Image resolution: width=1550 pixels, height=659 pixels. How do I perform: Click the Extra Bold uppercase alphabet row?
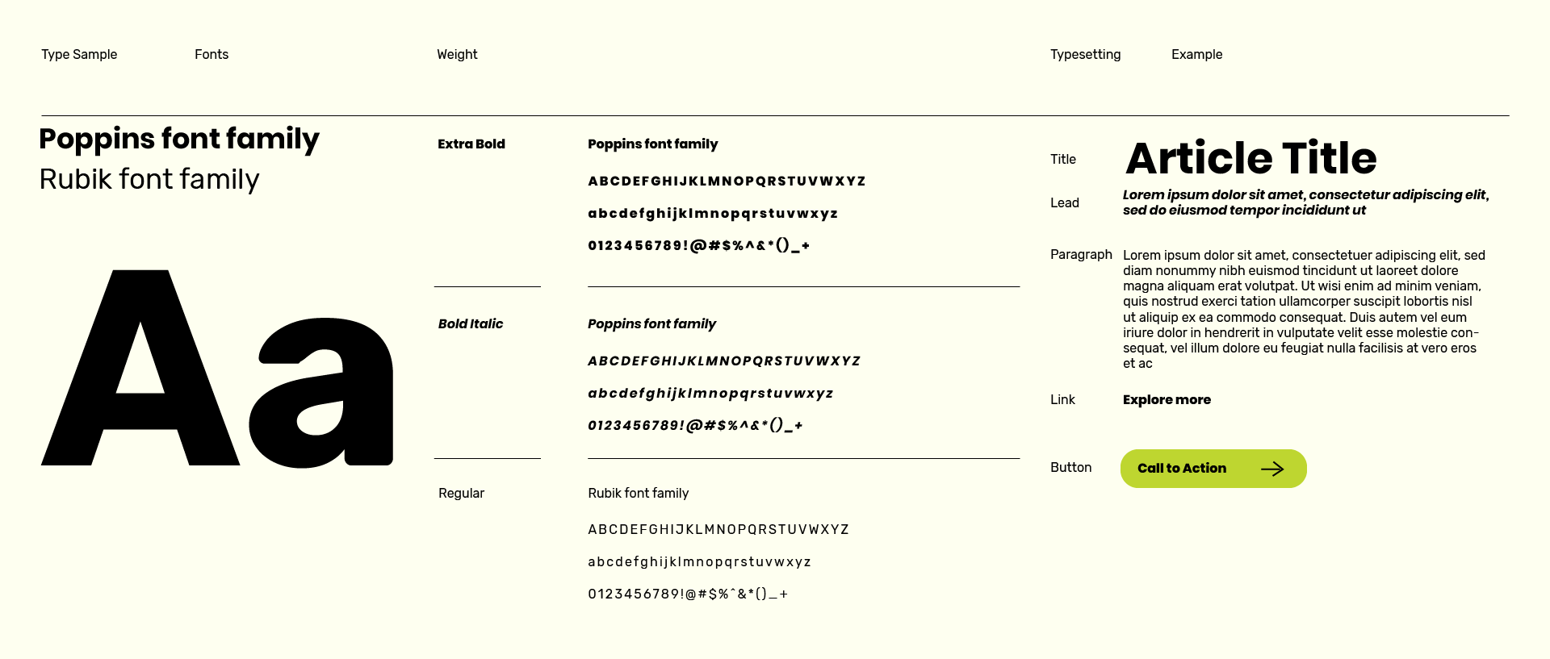click(x=727, y=181)
